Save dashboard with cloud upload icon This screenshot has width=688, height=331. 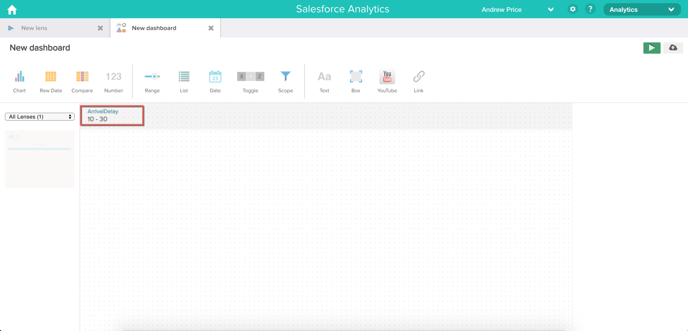click(x=673, y=48)
